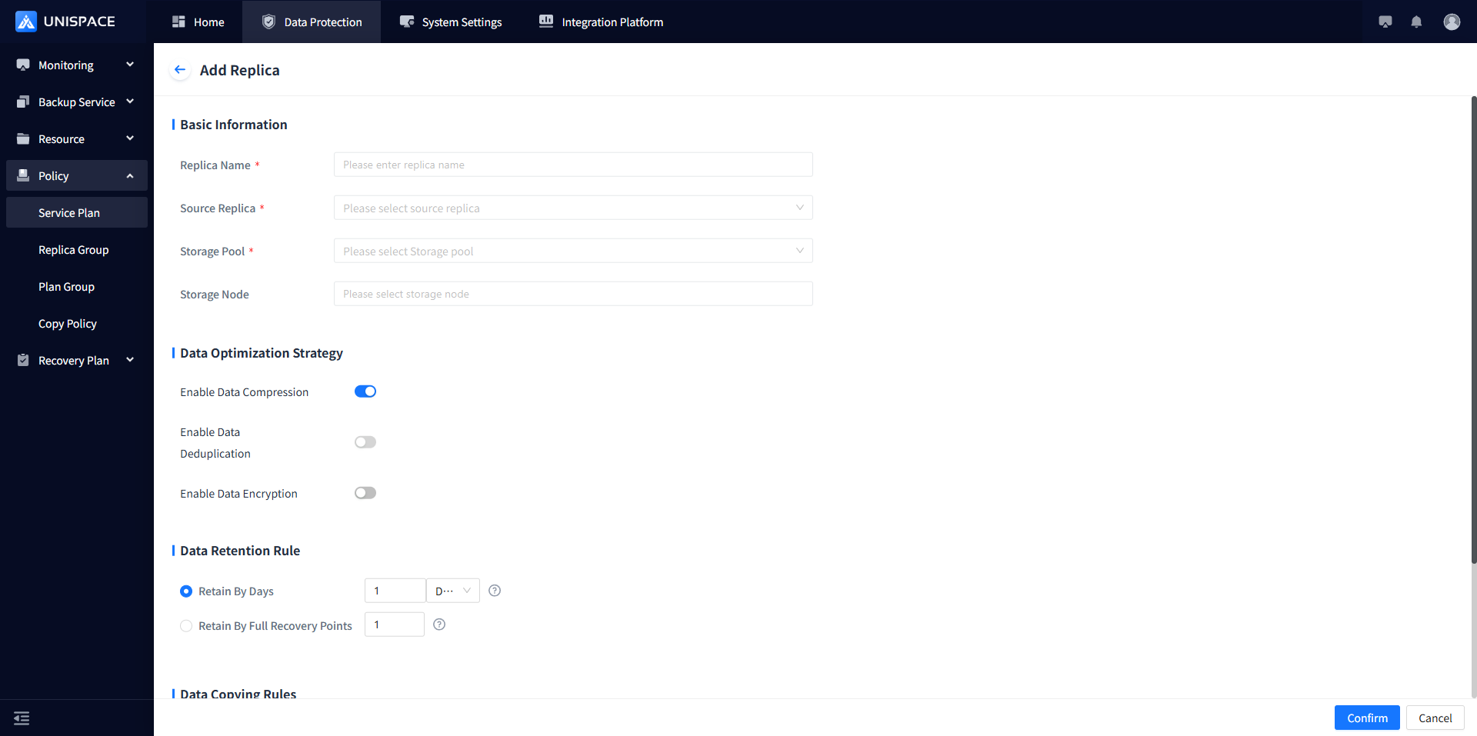
Task: Switch to the System Settings tab
Action: 451,22
